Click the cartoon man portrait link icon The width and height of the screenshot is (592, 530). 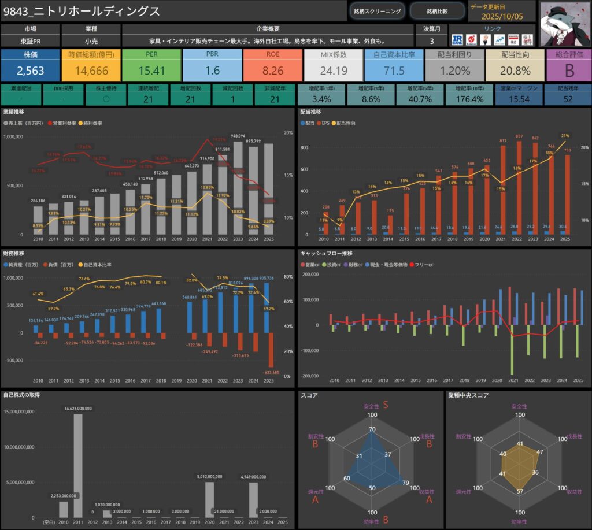(485, 39)
